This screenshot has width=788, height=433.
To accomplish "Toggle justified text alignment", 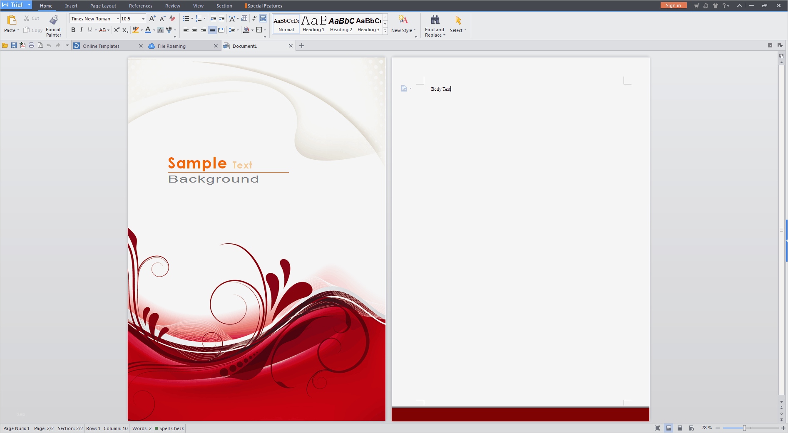I will point(212,30).
